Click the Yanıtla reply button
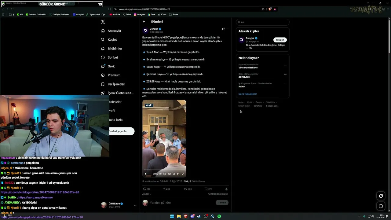Image resolution: width=391 pixels, height=220 pixels. point(222,203)
